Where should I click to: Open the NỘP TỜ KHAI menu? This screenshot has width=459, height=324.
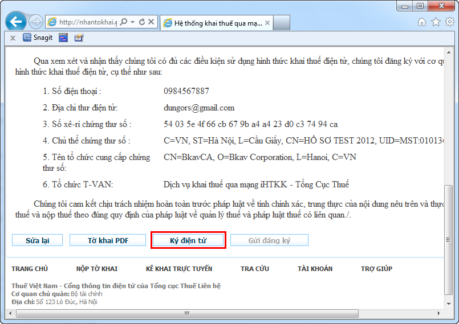coord(97,269)
